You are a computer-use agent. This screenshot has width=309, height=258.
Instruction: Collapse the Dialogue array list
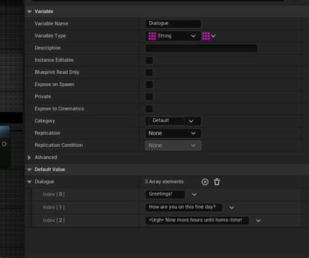click(x=29, y=182)
